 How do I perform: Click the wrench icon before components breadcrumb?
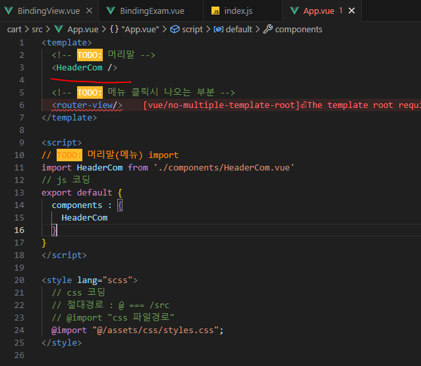pyautogui.click(x=268, y=29)
